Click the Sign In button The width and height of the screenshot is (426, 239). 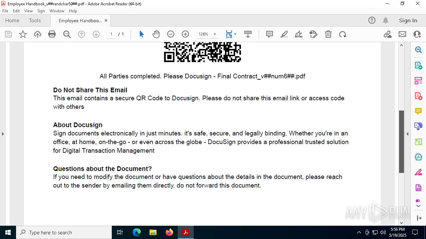pyautogui.click(x=408, y=20)
